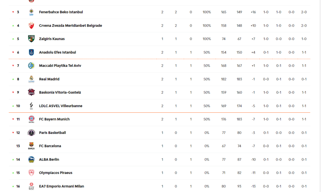The height and width of the screenshot is (192, 321).
Task: Click the red down arrow beside rank 11
Action: [13, 119]
